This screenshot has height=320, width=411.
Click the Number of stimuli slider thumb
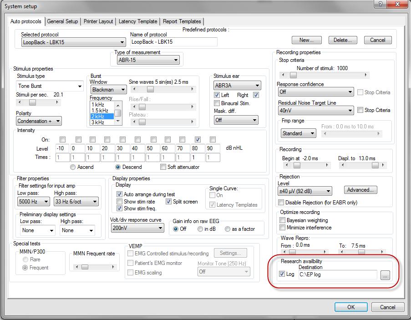293,75
